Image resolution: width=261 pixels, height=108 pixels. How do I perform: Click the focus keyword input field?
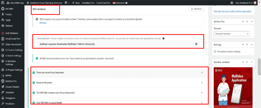point(116,44)
